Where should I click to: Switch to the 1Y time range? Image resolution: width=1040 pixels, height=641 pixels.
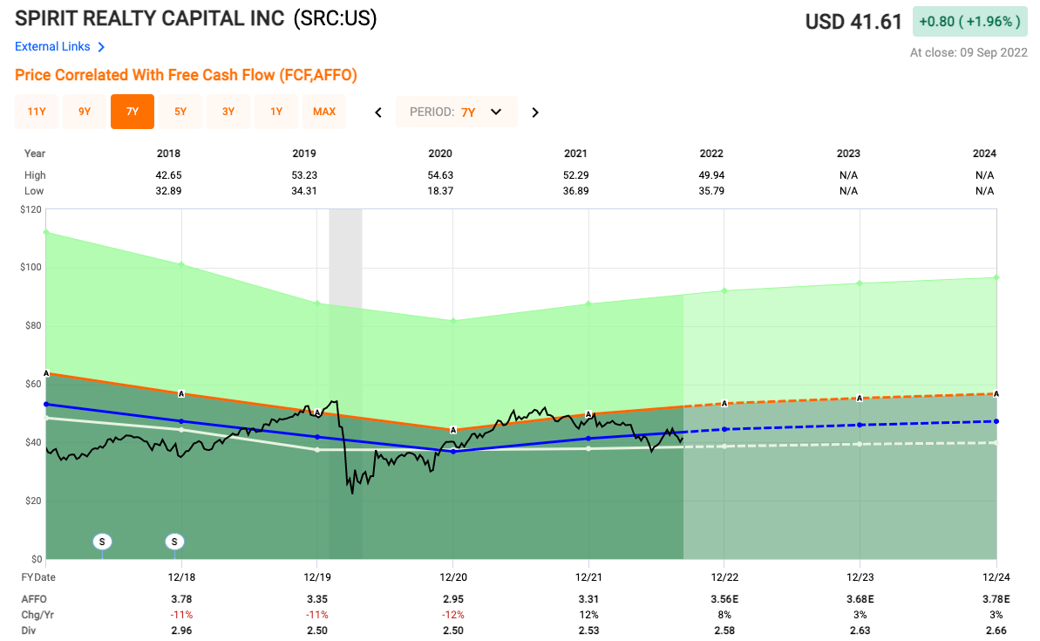276,112
